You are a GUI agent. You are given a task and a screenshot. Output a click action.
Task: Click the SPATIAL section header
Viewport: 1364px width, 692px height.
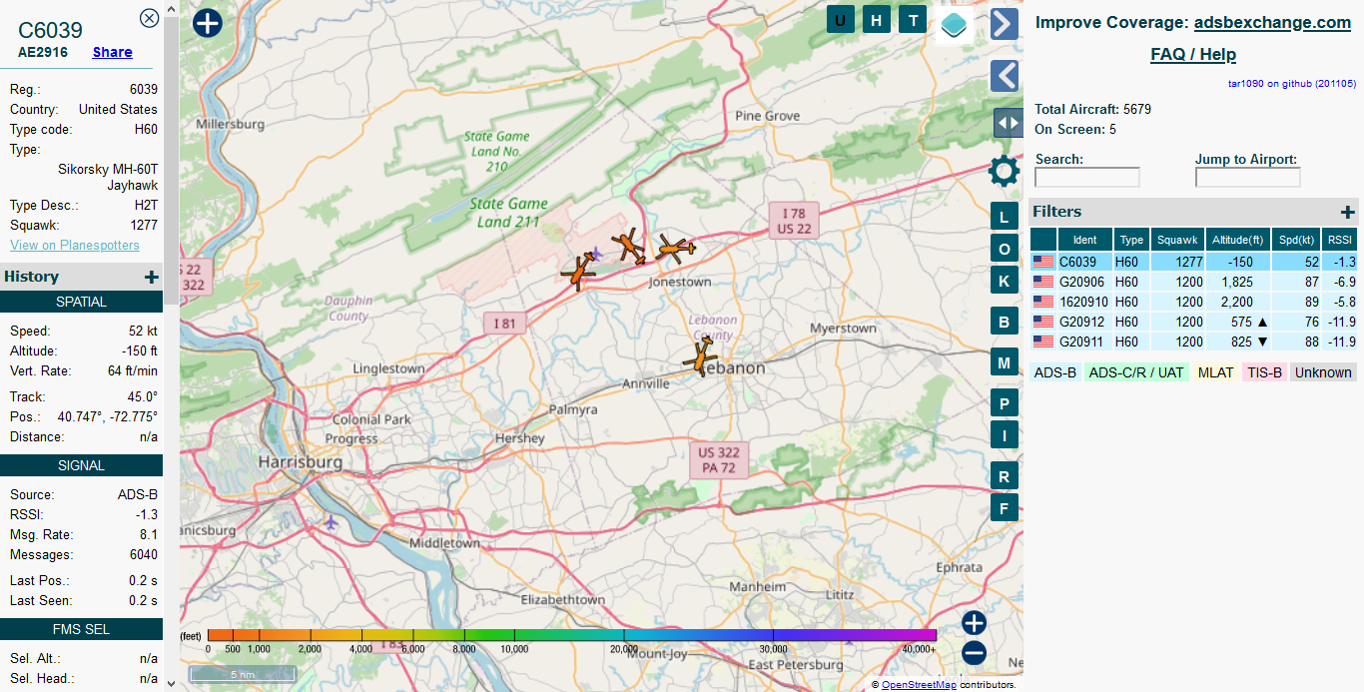pos(81,302)
